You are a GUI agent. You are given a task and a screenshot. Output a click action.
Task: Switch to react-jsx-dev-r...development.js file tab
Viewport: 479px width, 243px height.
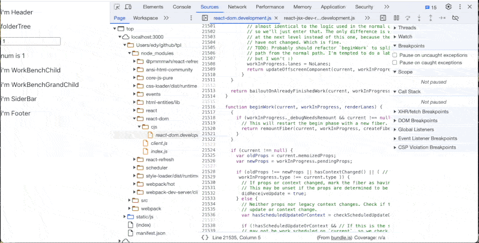[319, 18]
